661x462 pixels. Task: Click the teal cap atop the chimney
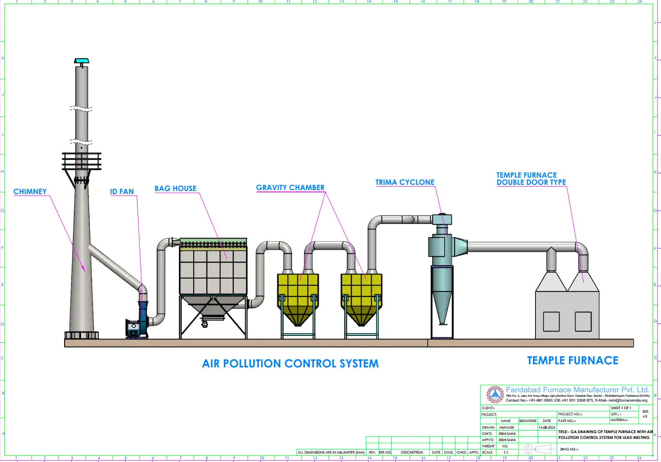pos(81,61)
